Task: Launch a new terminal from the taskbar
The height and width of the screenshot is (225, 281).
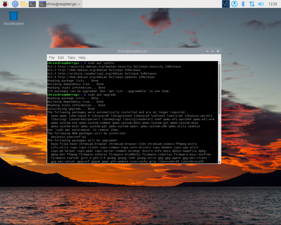Action: pos(32,4)
